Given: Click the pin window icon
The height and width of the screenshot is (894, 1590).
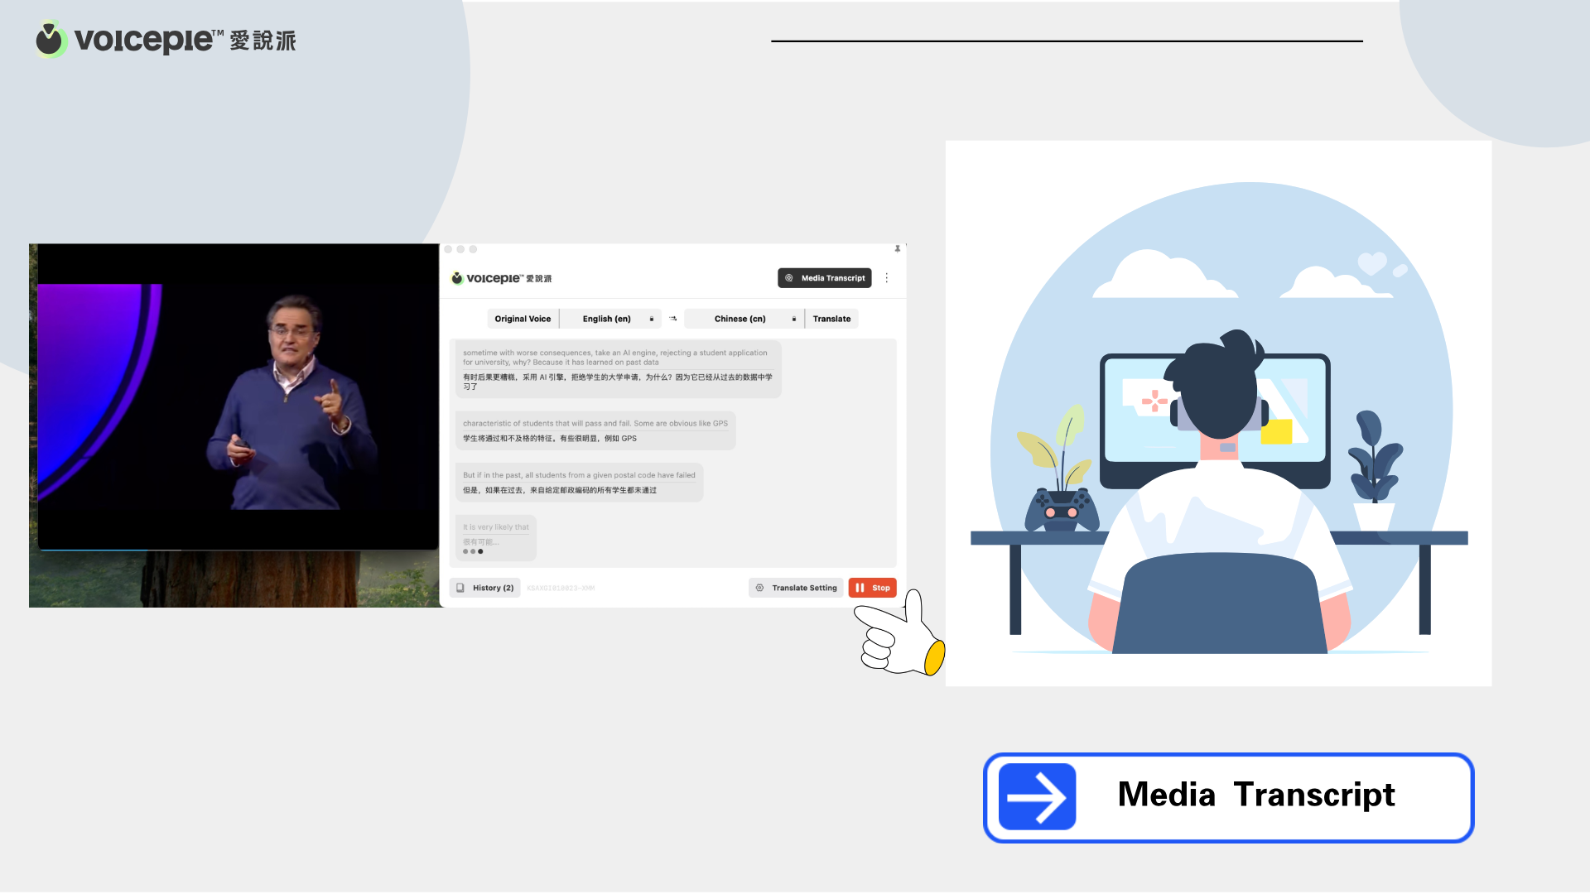Looking at the screenshot, I should coord(897,249).
